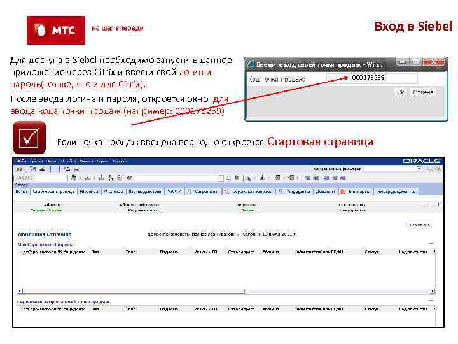This screenshot has height=344, width=458.
Task: Click the Суть запроса column header in Мои Сервисные Запросы
Action: [241, 252]
